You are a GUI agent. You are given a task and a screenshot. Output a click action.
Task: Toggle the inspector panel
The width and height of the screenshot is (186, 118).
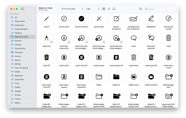(x=141, y=9)
